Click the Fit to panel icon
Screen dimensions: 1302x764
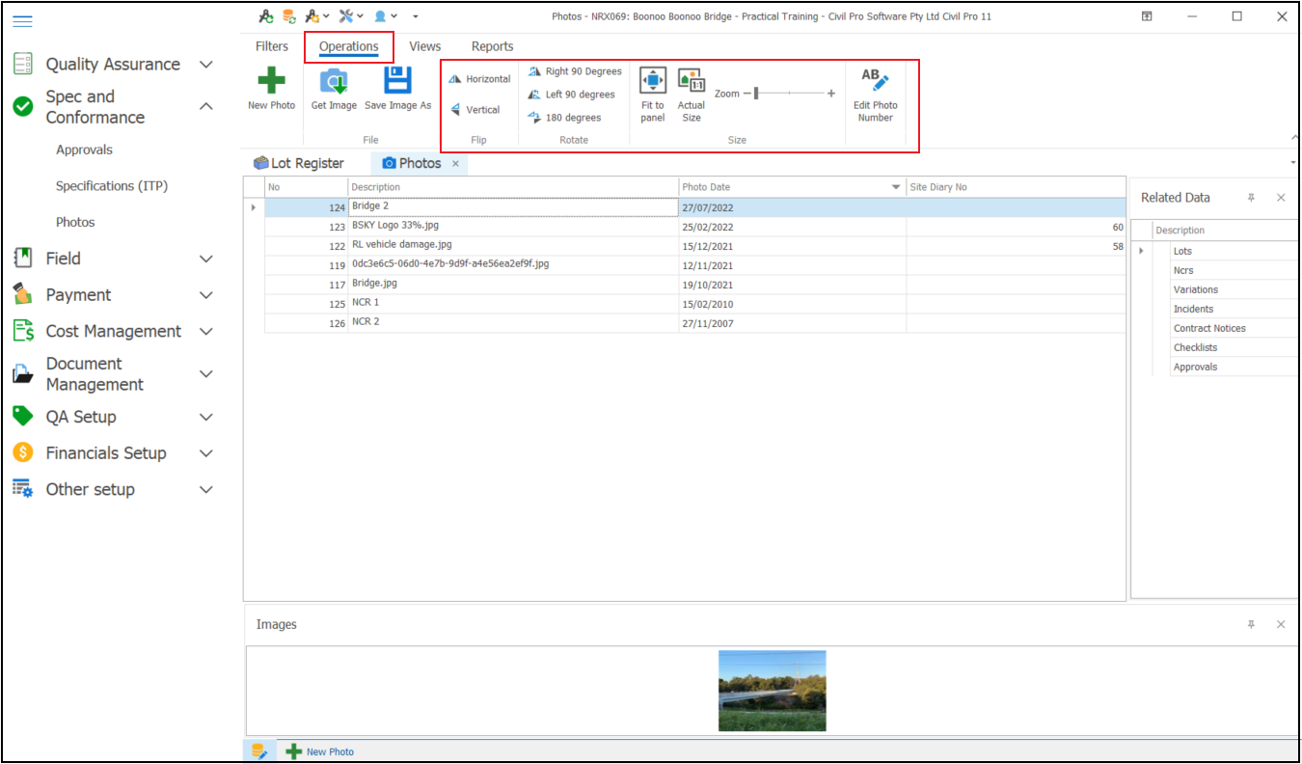pos(653,81)
